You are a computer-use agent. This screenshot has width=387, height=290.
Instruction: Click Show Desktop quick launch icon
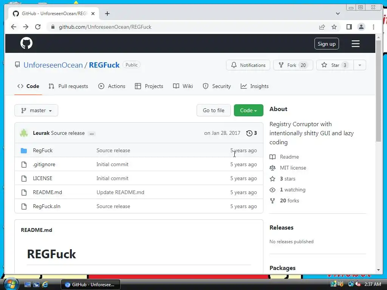coord(27,285)
